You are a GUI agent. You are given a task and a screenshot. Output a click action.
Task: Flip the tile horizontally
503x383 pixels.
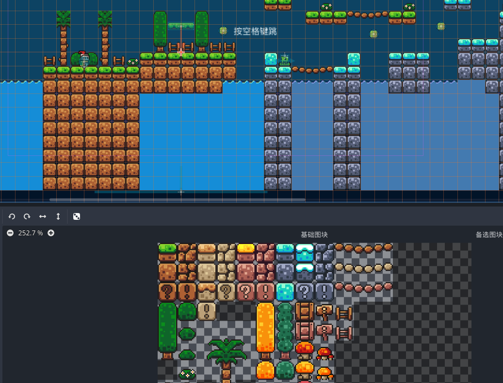[43, 216]
